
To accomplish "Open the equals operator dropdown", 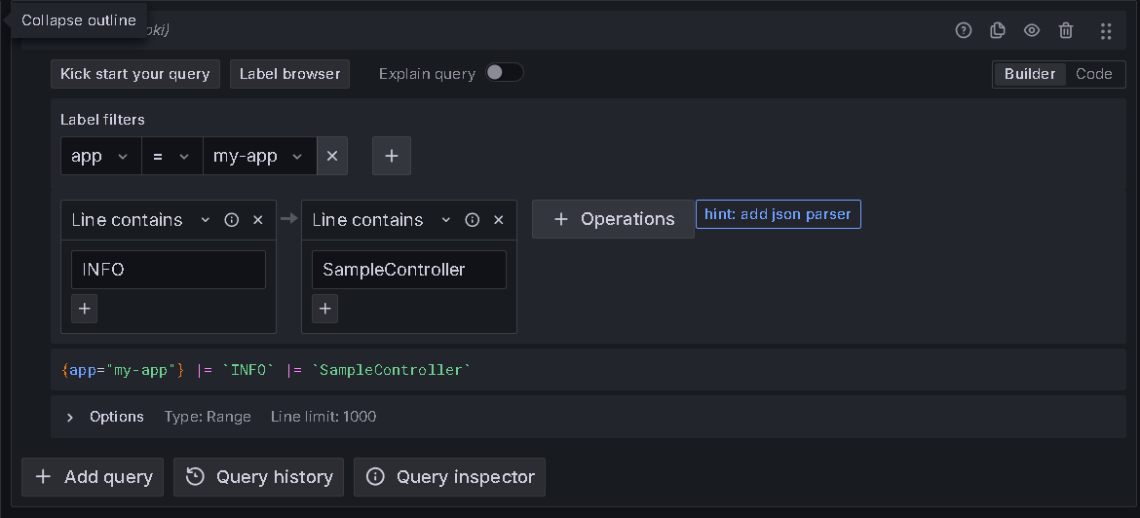I will [171, 156].
